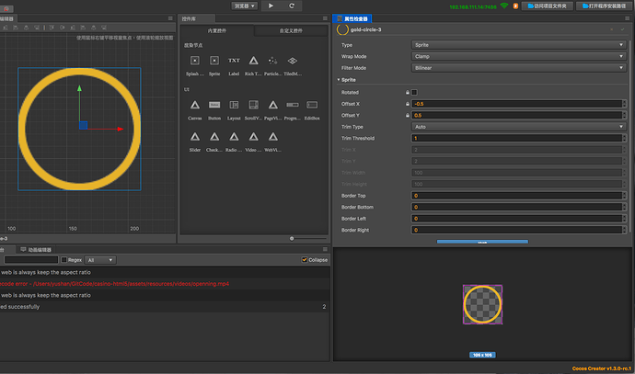The width and height of the screenshot is (635, 374).
Task: Collapse the Sprite section
Action: (339, 80)
